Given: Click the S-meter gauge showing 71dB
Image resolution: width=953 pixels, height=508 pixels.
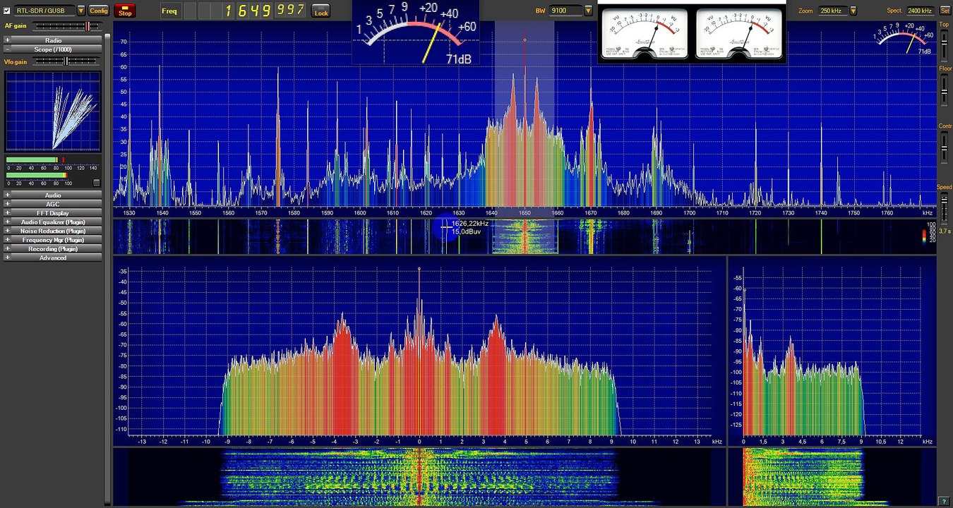Looking at the screenshot, I should [x=416, y=32].
